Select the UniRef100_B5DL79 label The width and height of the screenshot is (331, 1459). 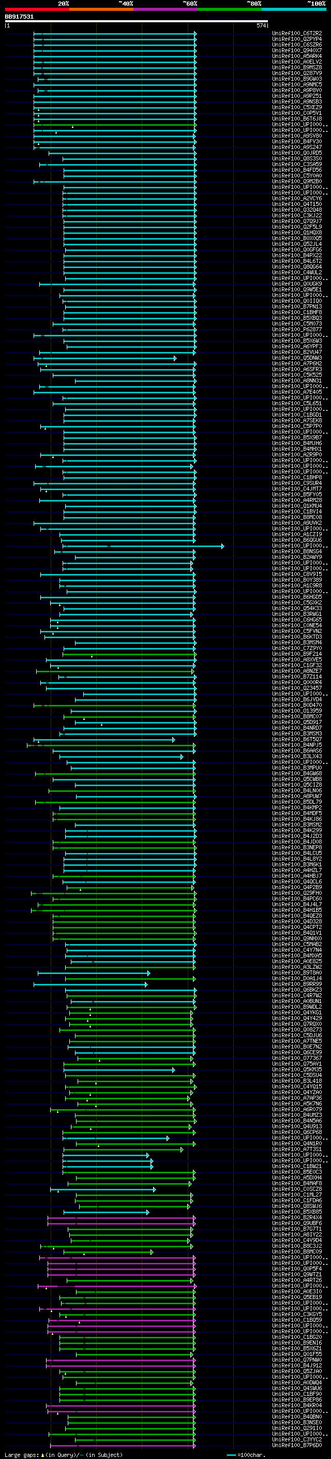pos(297,802)
